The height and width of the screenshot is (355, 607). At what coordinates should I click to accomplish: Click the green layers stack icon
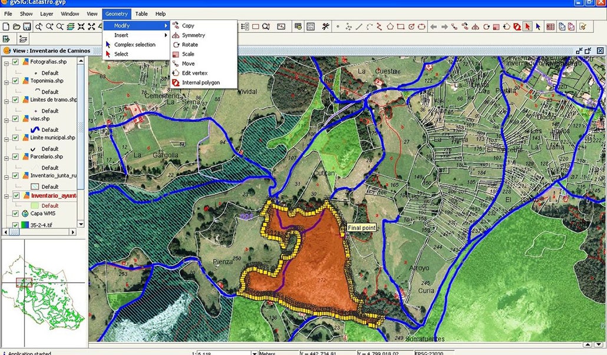click(x=71, y=26)
